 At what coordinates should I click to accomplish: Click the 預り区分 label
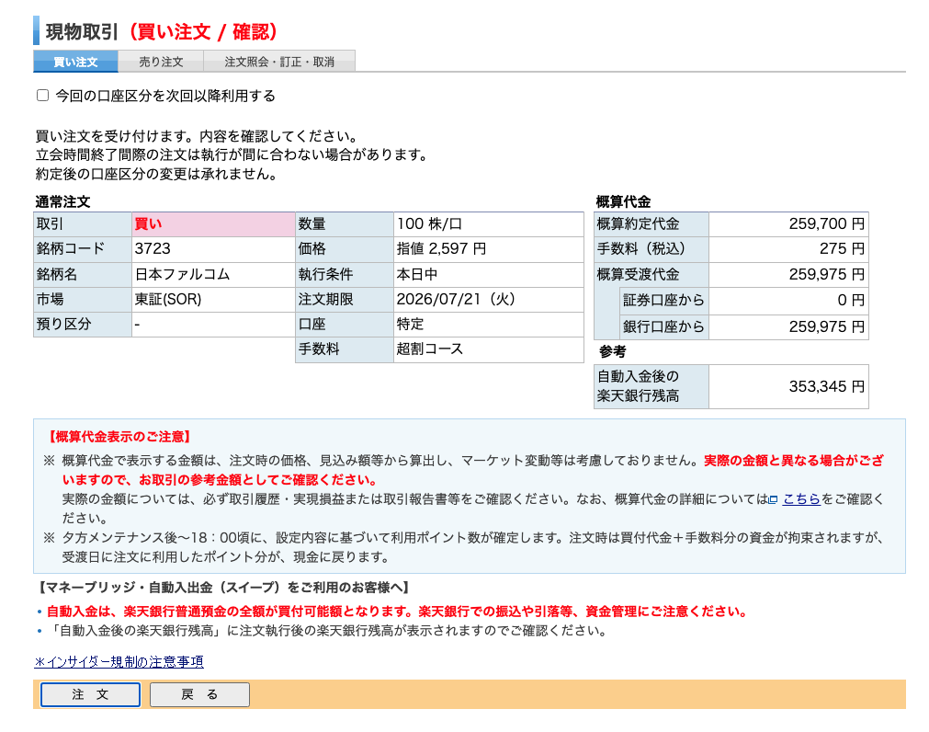coord(63,325)
